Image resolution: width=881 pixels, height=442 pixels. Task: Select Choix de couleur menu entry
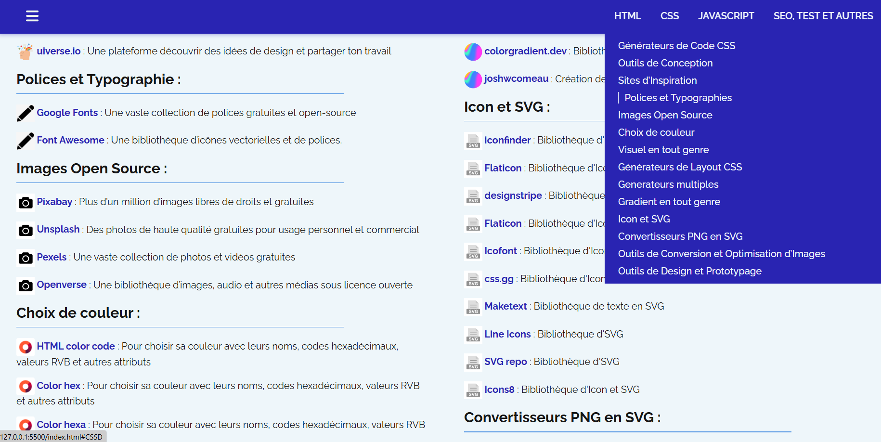pyautogui.click(x=656, y=132)
